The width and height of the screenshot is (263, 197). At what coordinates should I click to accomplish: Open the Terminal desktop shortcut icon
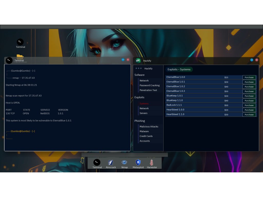[20, 42]
